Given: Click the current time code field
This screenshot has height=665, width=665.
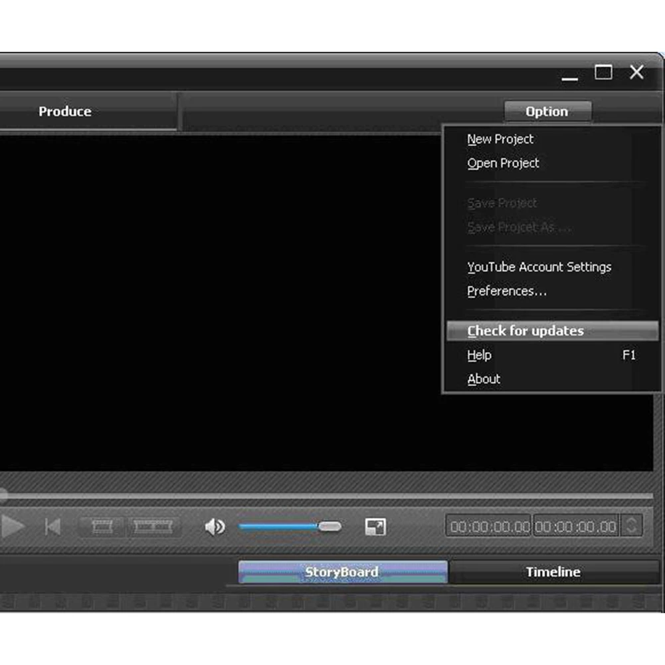Looking at the screenshot, I should (490, 527).
